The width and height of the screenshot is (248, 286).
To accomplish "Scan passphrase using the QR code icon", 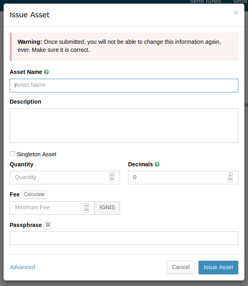I will (48, 225).
